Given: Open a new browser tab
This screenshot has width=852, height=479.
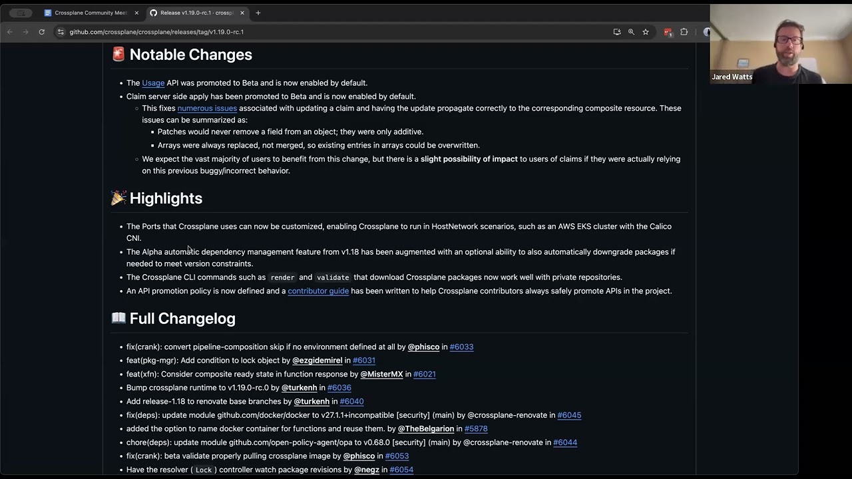Looking at the screenshot, I should click(x=258, y=13).
